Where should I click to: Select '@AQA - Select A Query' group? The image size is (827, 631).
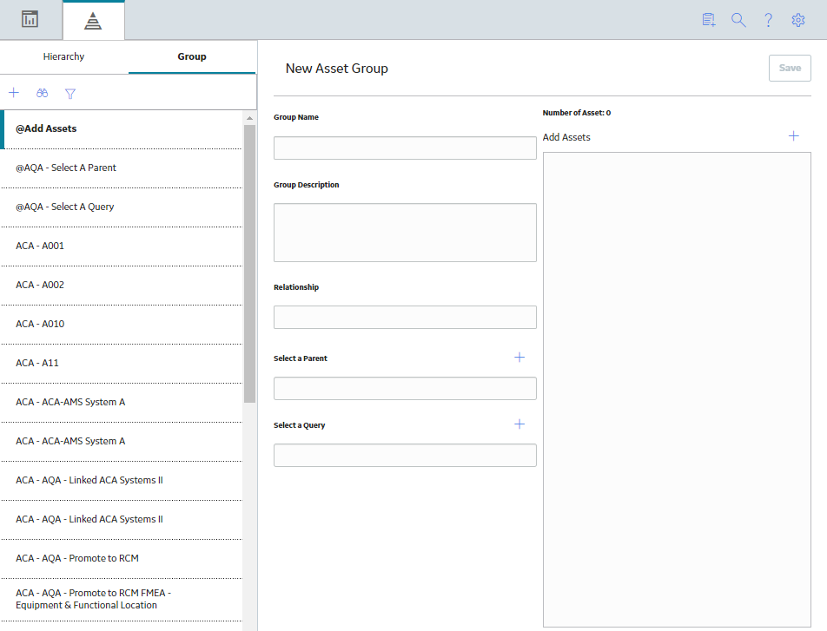122,207
